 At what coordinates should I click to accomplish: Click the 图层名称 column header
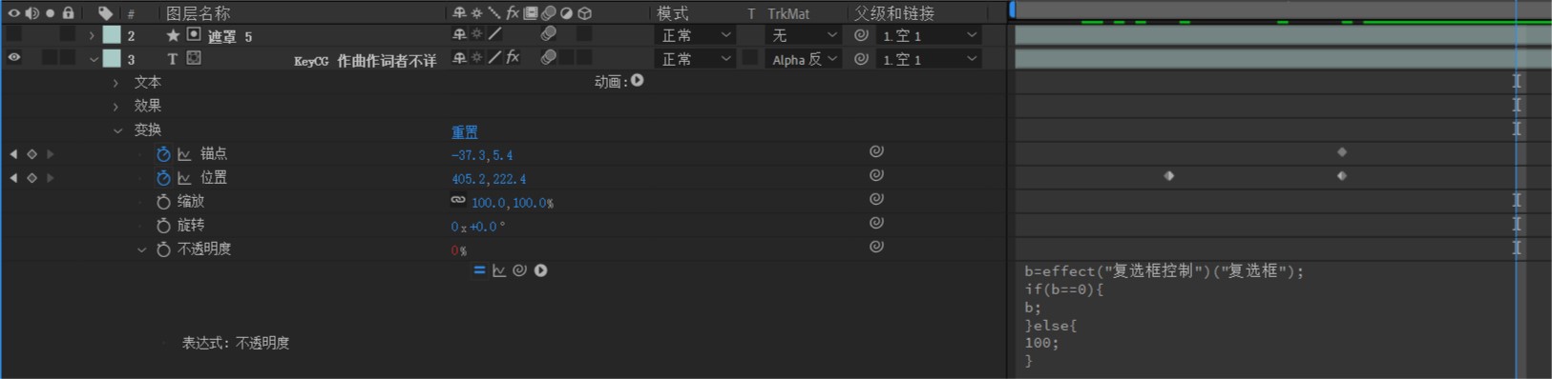(x=198, y=13)
